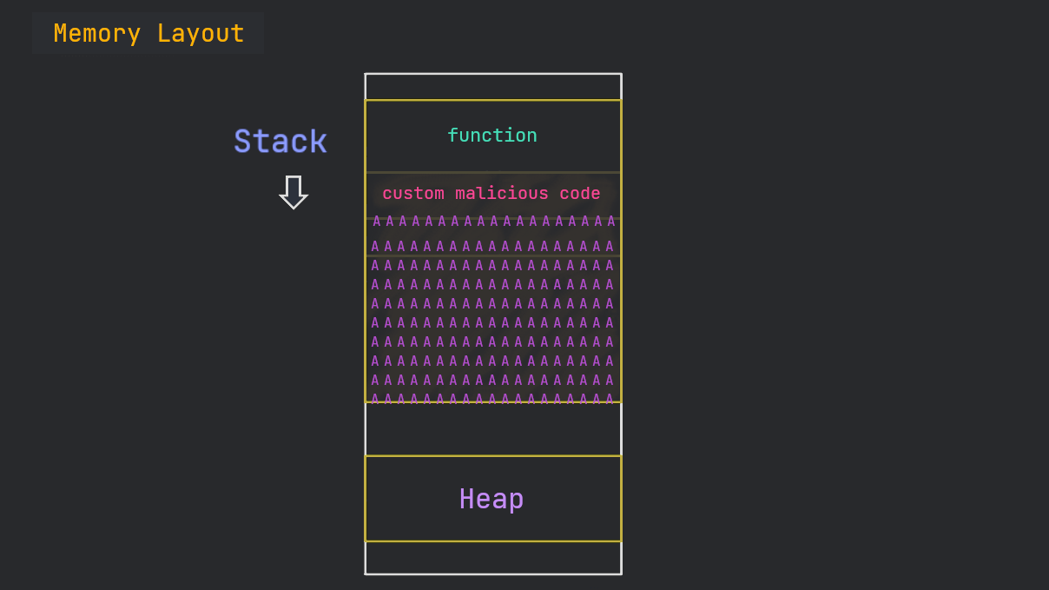The height and width of the screenshot is (590, 1049).
Task: Click the word code in the pink text
Action: click(580, 194)
